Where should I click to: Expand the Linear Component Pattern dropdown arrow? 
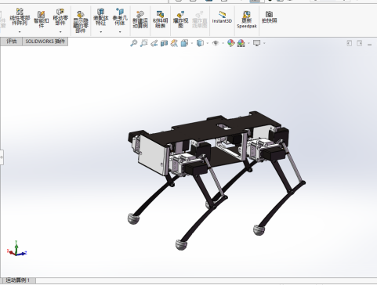[x=20, y=32]
